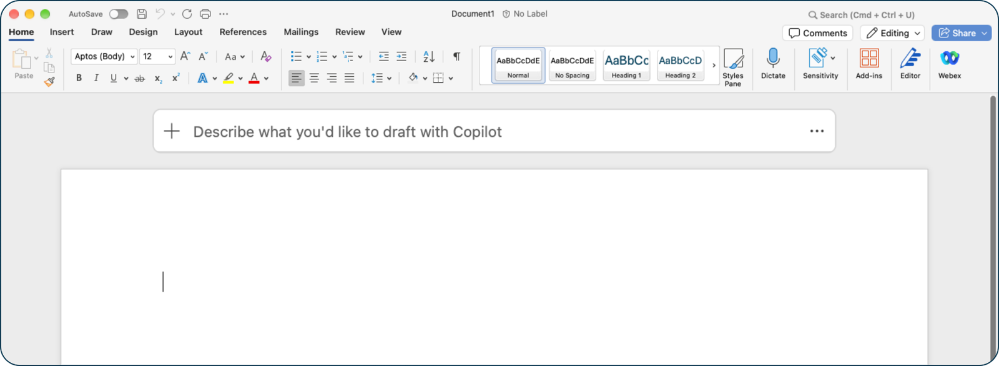Viewport: 999px width, 366px height.
Task: Click the Paste clipboard icon
Action: 21,60
